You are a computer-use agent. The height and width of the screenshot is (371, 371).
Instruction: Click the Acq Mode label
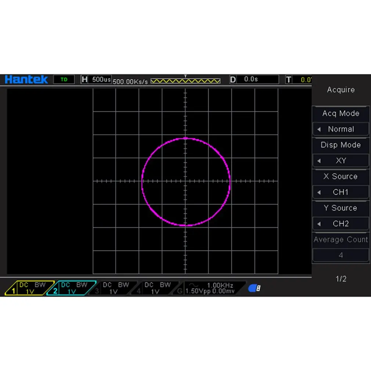[x=341, y=114]
